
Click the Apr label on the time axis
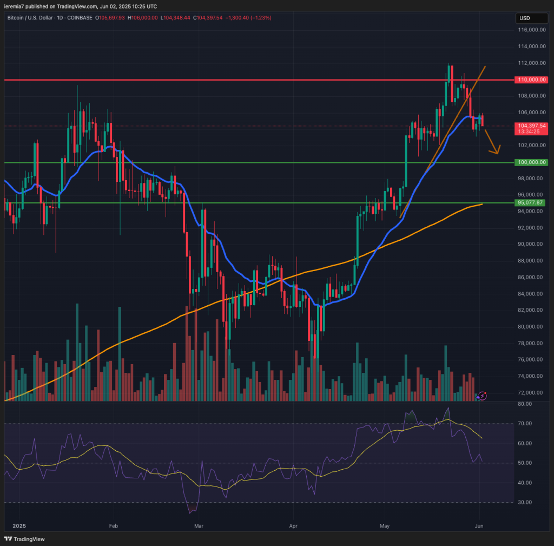[x=293, y=526]
